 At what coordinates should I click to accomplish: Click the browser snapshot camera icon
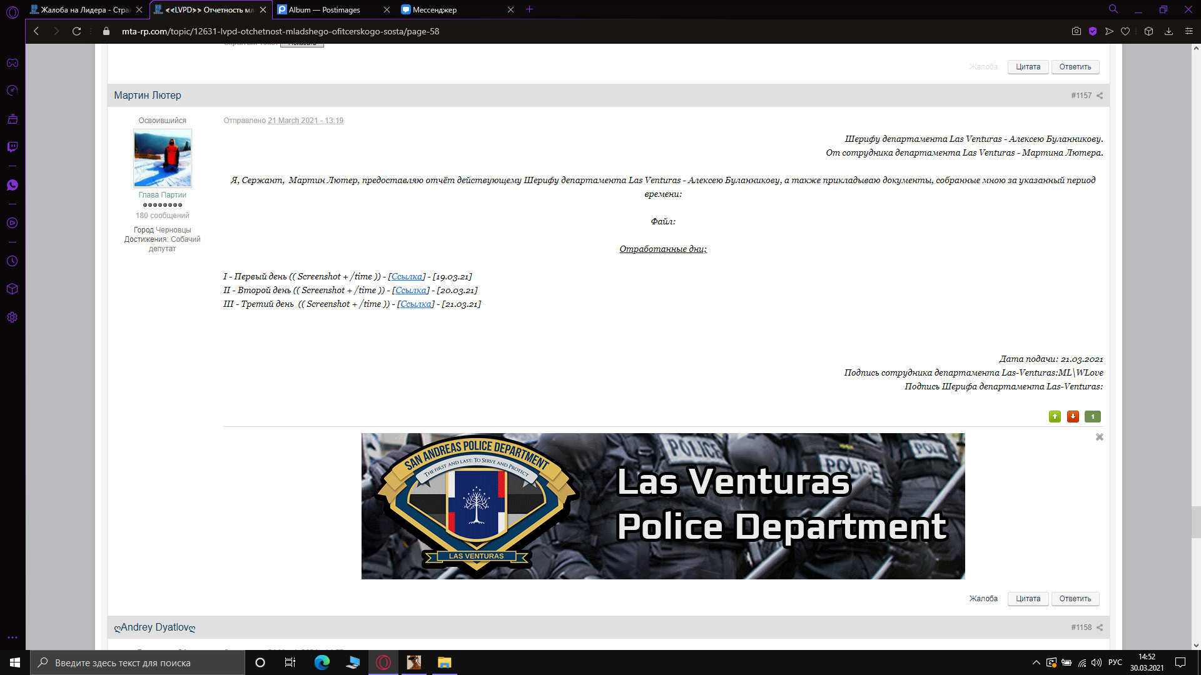click(x=1077, y=31)
